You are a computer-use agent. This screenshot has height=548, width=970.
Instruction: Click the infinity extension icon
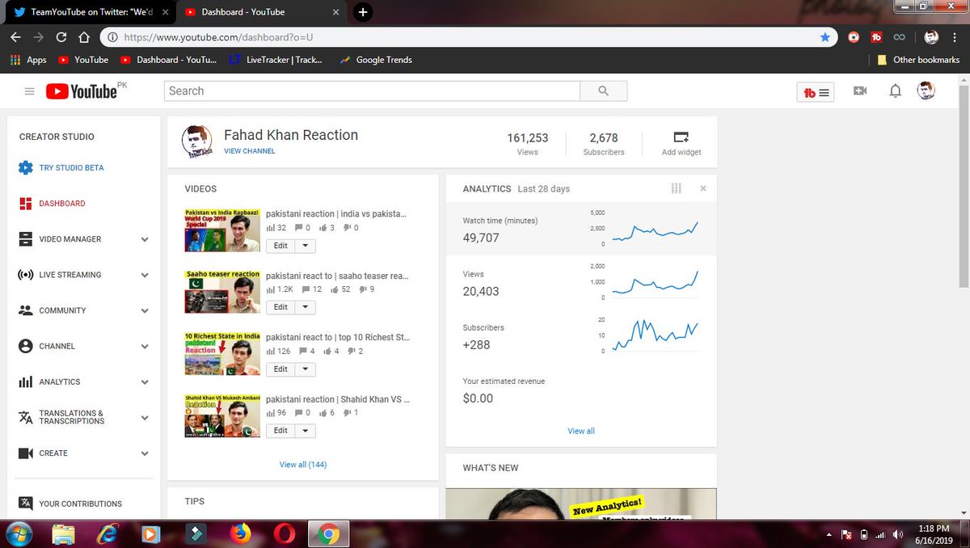click(899, 37)
